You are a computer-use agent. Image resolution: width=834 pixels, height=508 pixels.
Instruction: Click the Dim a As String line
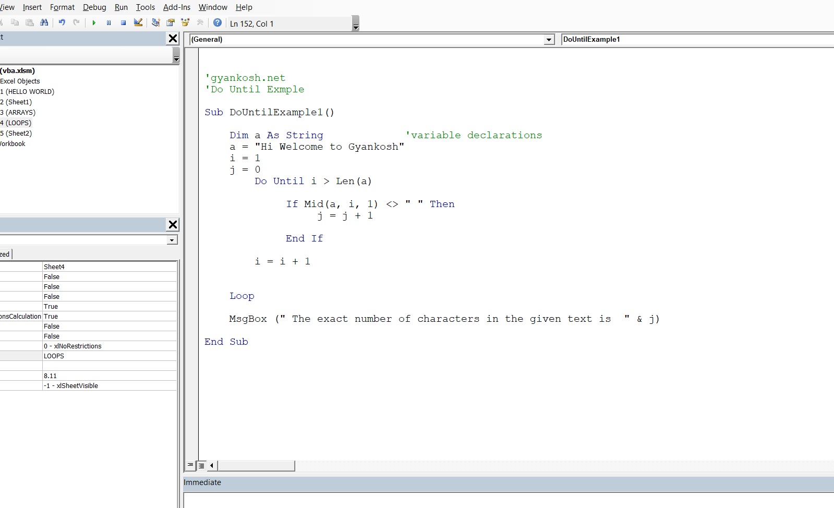tap(276, 135)
